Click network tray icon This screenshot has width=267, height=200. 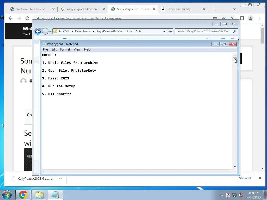click(x=234, y=195)
